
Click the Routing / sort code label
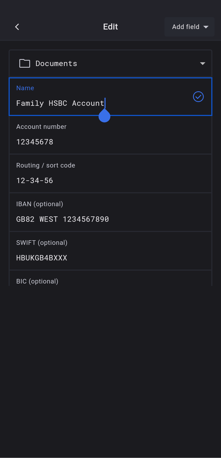click(x=46, y=165)
